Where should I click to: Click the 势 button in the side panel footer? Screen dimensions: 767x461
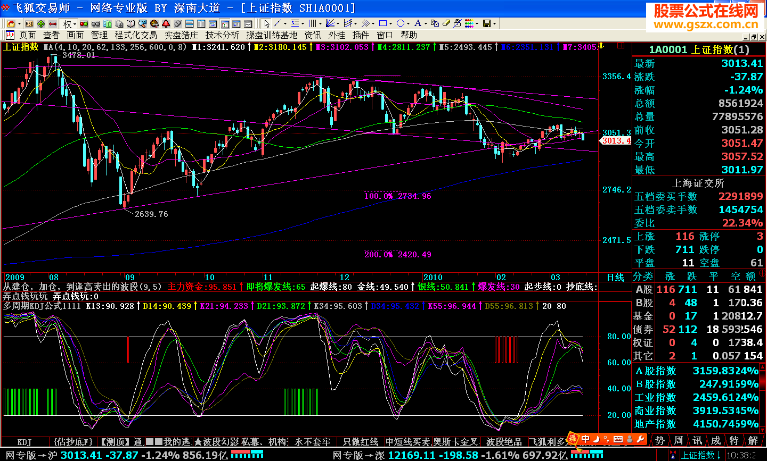[660, 441]
